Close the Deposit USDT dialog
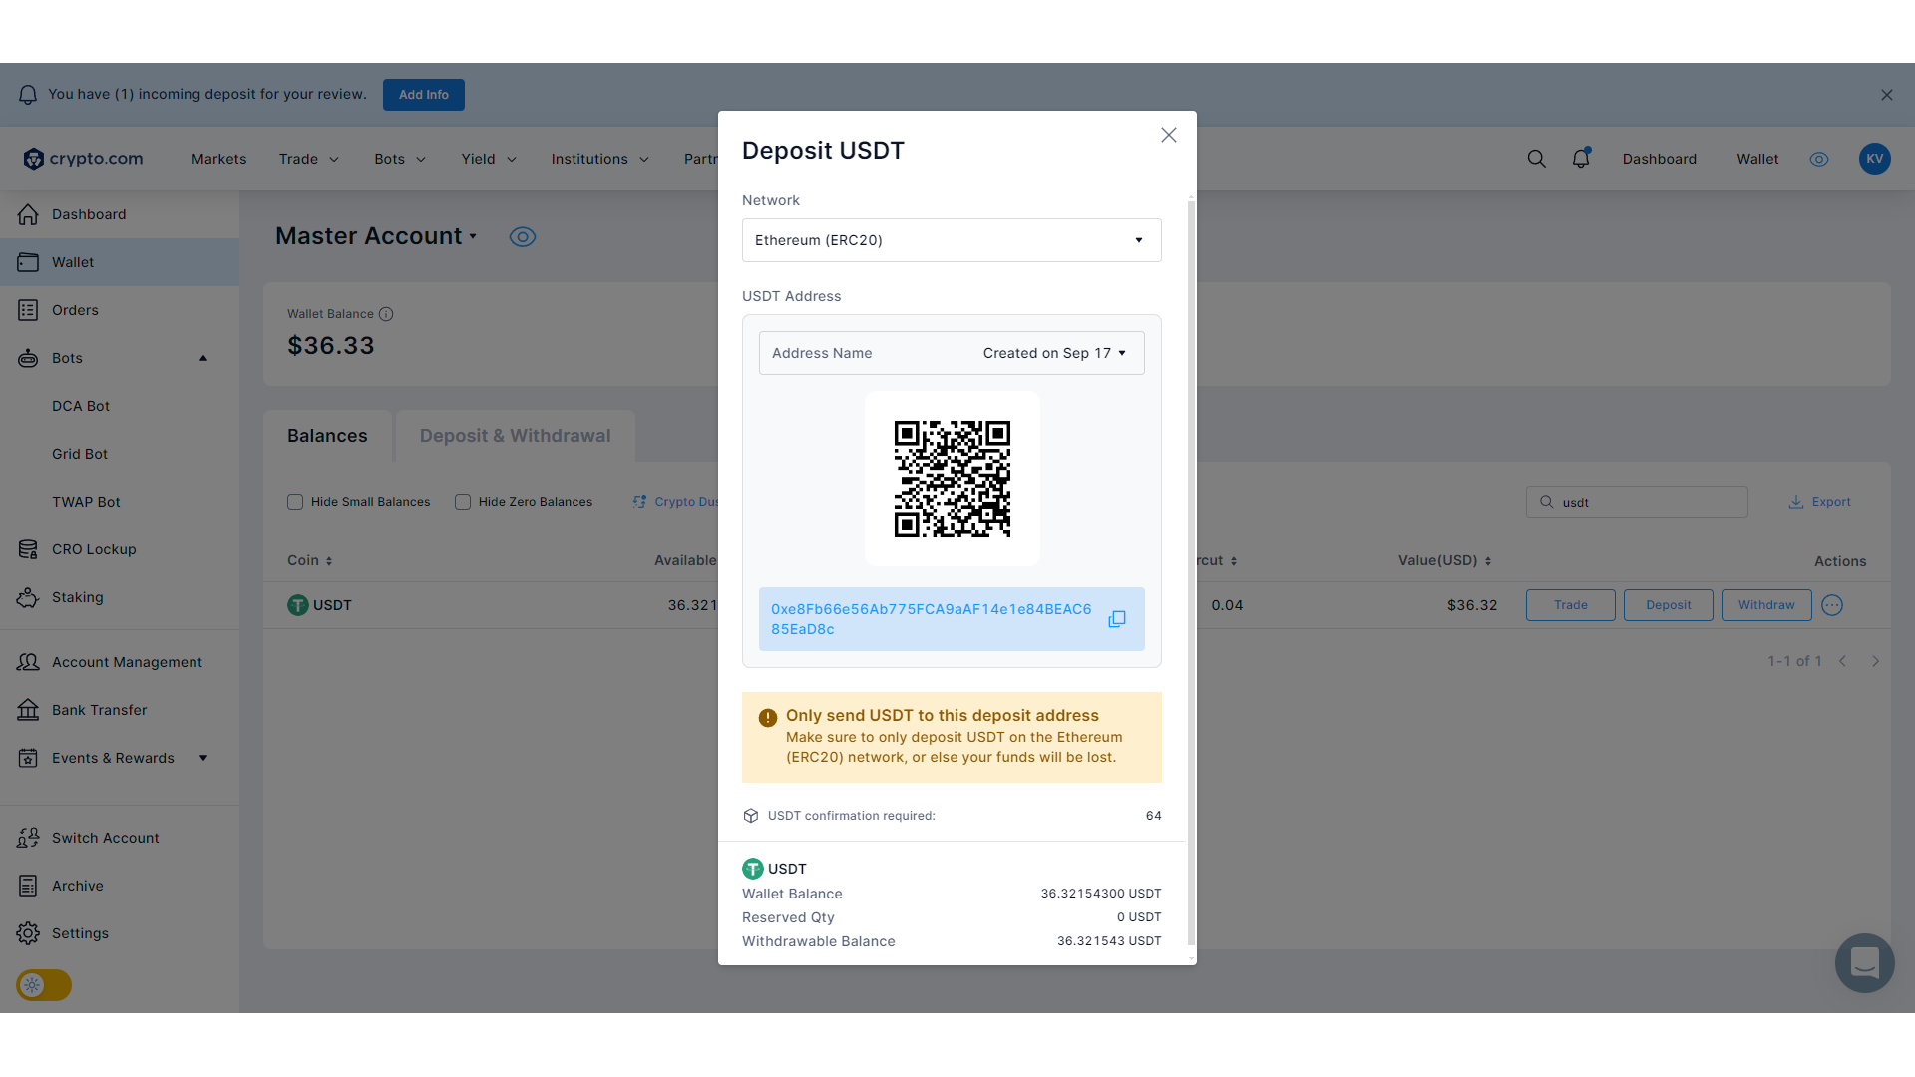Screen dimensions: 1915x1077 click(x=1169, y=135)
